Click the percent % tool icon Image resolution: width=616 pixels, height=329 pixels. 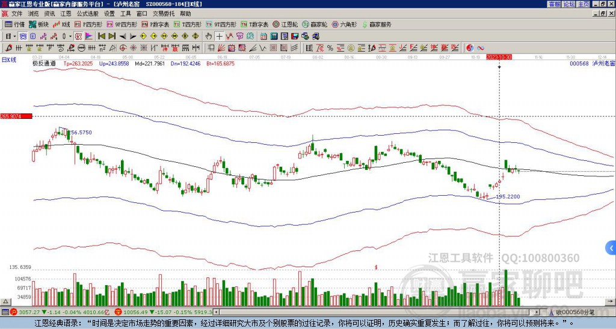click(330, 48)
